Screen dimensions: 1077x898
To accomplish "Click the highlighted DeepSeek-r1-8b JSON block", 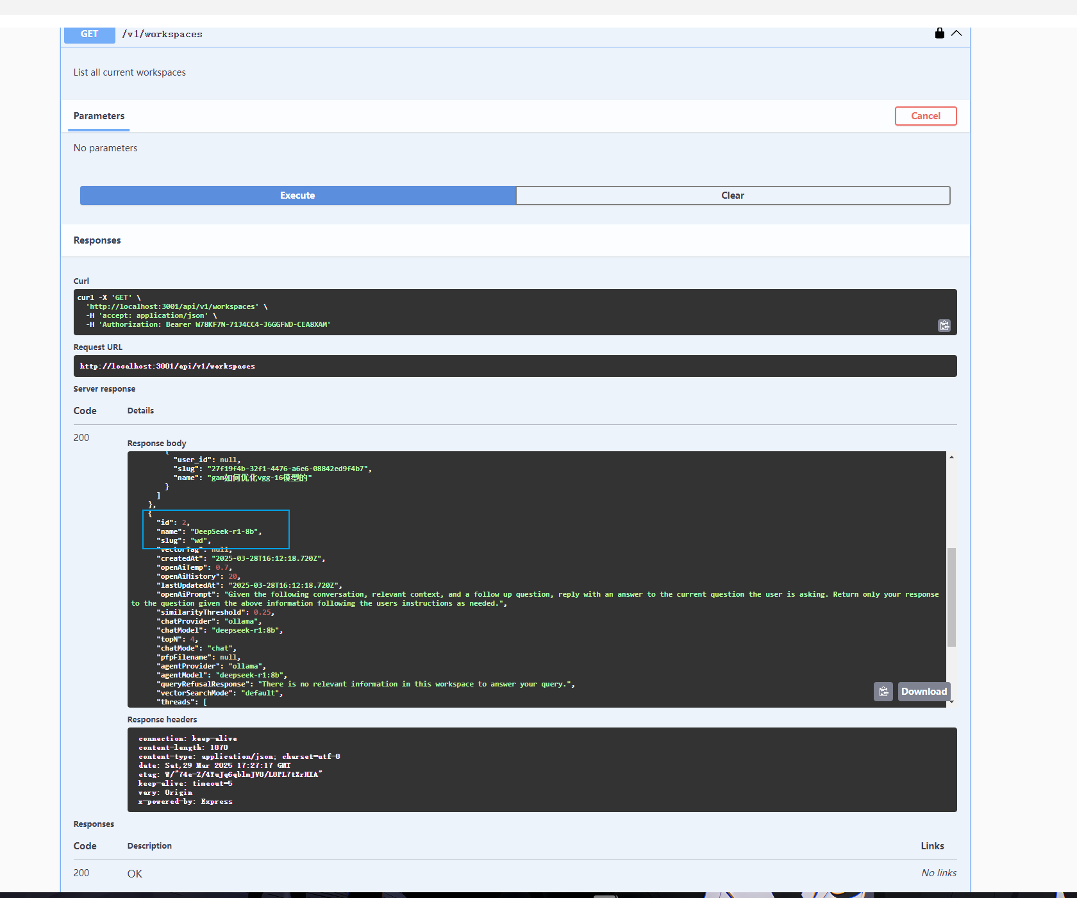I will pyautogui.click(x=215, y=529).
